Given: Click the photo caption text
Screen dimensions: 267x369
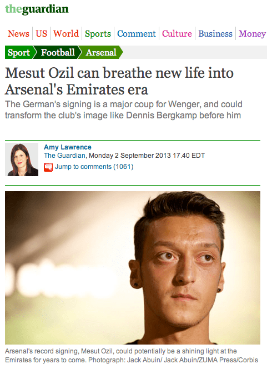Looking at the screenshot, I should 132,356.
